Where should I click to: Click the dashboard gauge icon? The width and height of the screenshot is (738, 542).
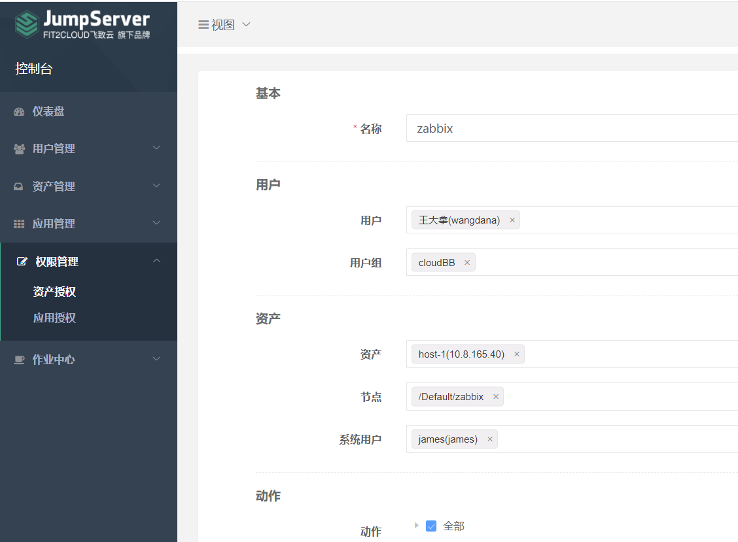click(x=19, y=112)
